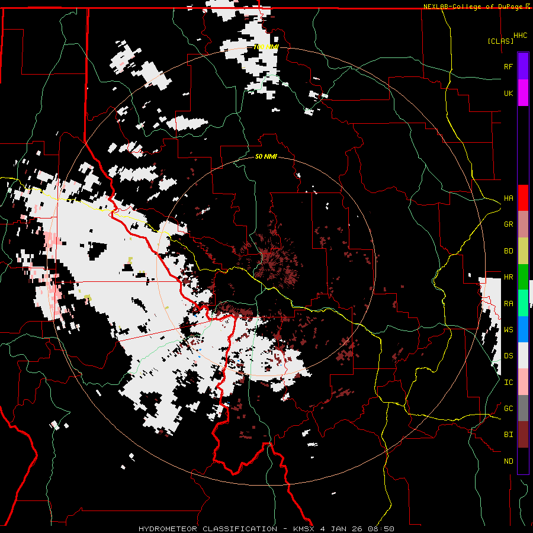This screenshot has height=533, width=533.
Task: Click the HA red legend swatch
Action: tap(523, 198)
